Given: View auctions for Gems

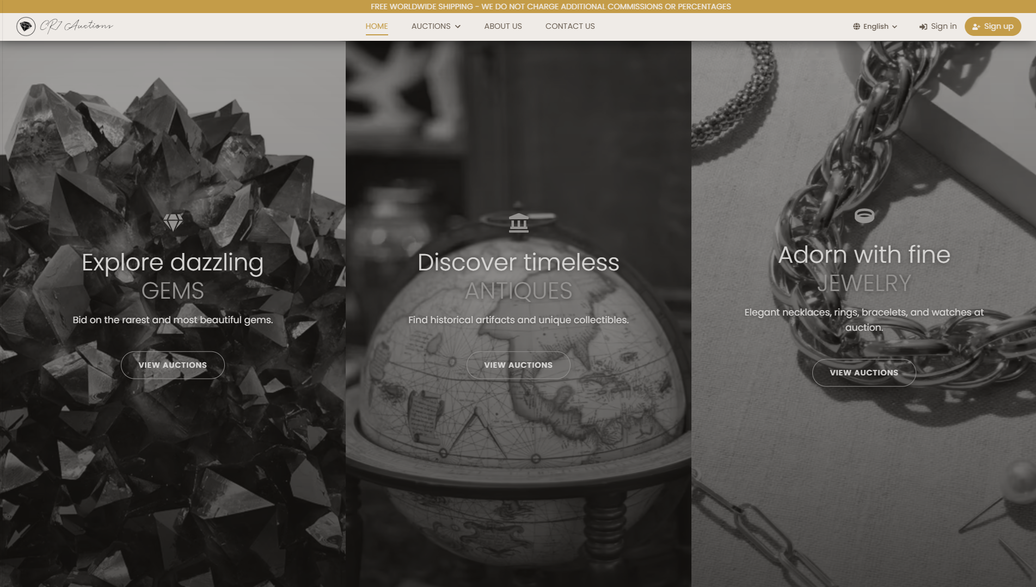Looking at the screenshot, I should 173,365.
